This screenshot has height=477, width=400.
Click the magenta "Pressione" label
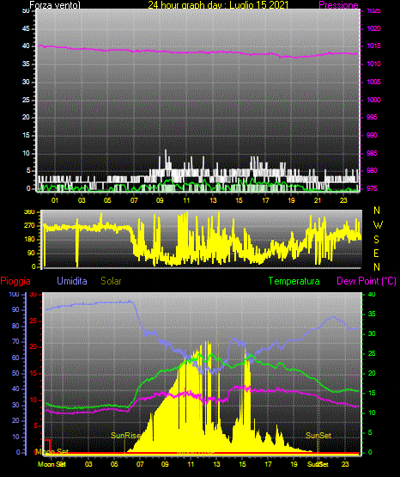point(338,5)
